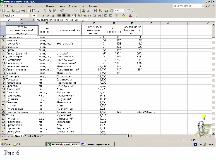The width and height of the screenshot is (216, 160).
Task: Toggle align left
Action: [x=59, y=16]
